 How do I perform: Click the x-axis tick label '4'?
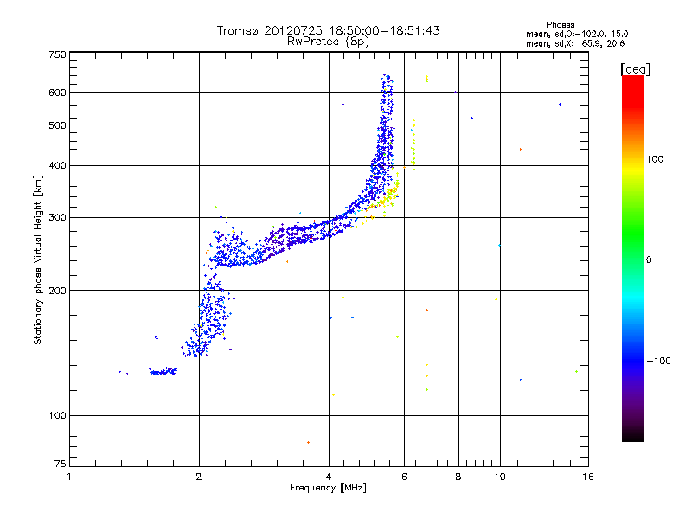click(x=329, y=477)
